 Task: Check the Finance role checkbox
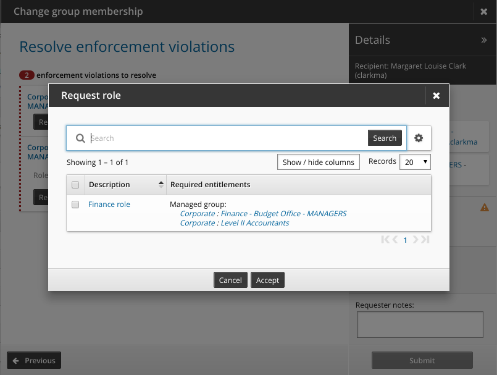tap(75, 204)
